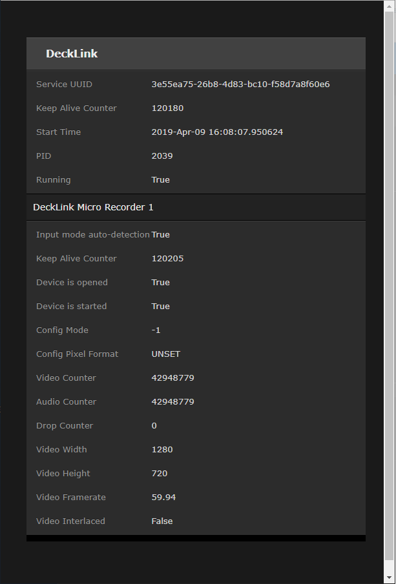Click the Keep Alive Counter value 120180
This screenshot has width=396, height=584.
click(x=167, y=108)
